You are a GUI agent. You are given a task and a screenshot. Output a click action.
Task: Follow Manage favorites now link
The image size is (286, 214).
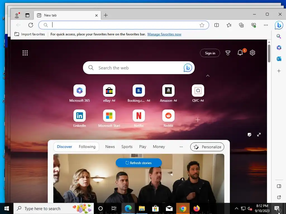pyautogui.click(x=164, y=34)
